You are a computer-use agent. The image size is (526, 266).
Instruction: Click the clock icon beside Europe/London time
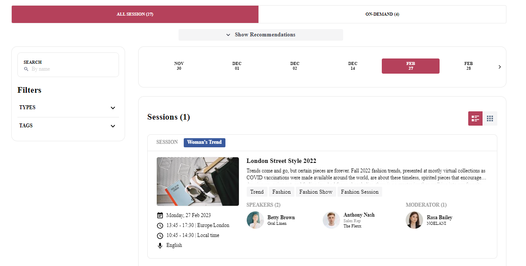tap(160, 226)
